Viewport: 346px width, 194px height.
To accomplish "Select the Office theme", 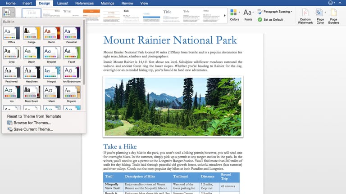I will (x=11, y=35).
